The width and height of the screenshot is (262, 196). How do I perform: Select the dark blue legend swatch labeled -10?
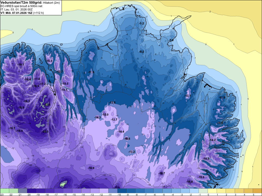122,191
